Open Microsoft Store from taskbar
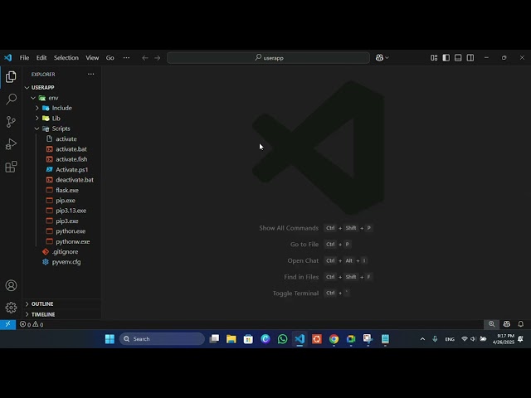Viewport: 531px width, 398px height. [248, 339]
